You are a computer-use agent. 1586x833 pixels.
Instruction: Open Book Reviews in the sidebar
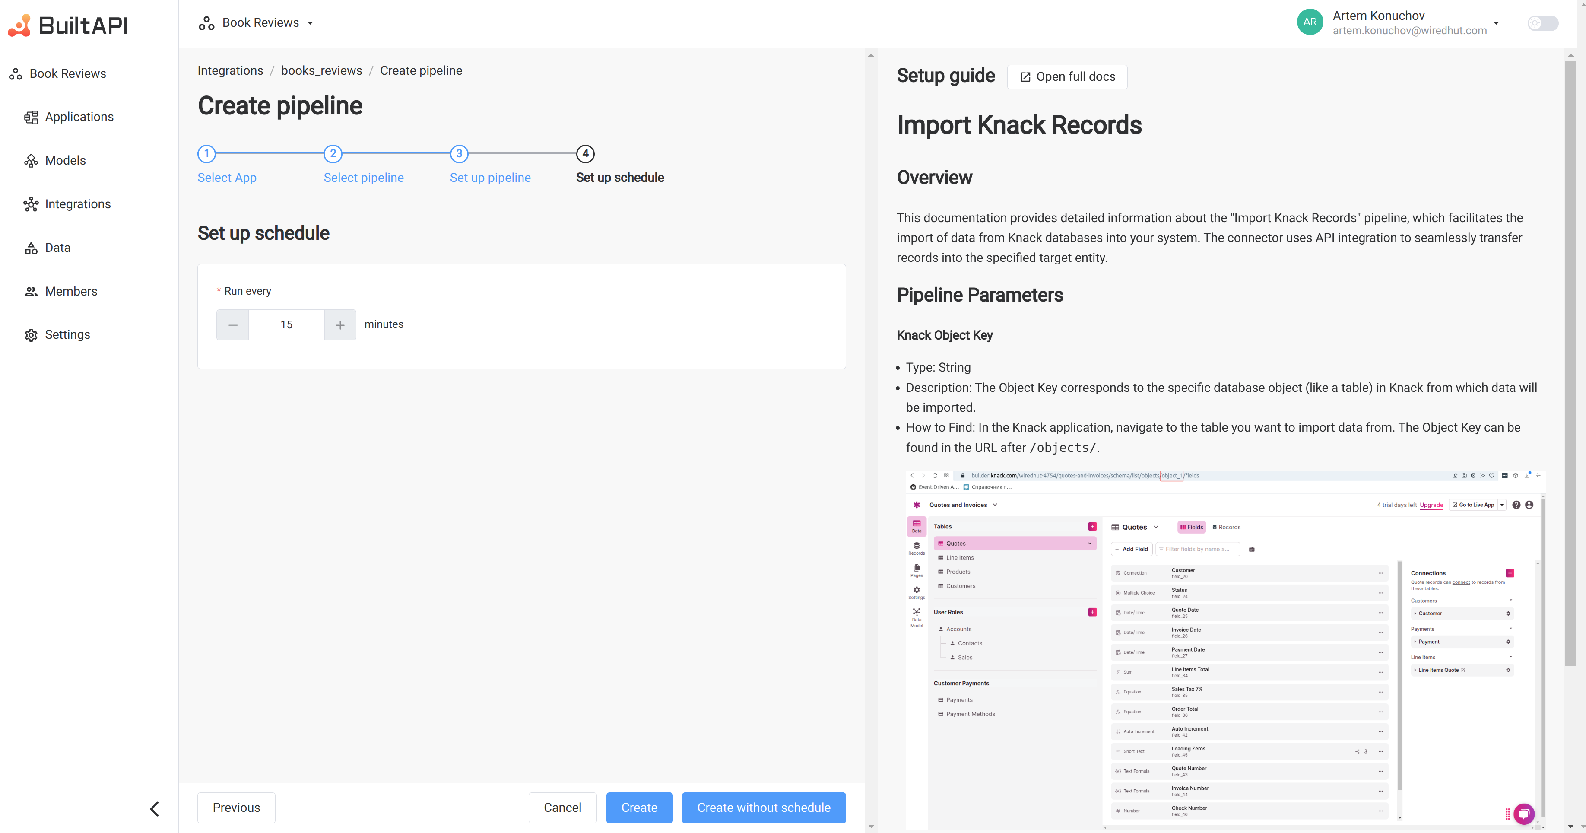pos(68,74)
